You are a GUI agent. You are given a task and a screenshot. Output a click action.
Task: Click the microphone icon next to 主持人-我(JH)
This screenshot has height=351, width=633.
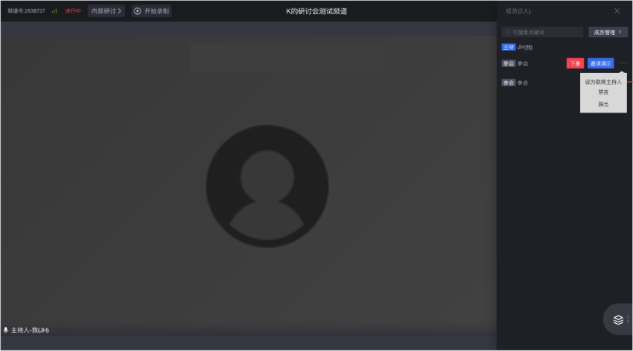tap(6, 330)
